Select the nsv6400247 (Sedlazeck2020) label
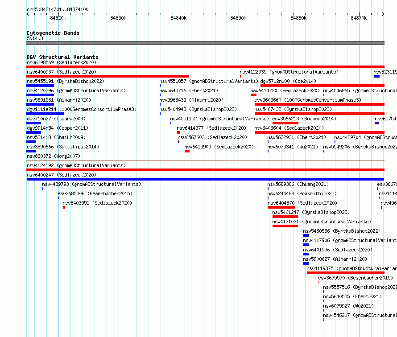The height and width of the screenshot is (337, 397). coord(62,175)
